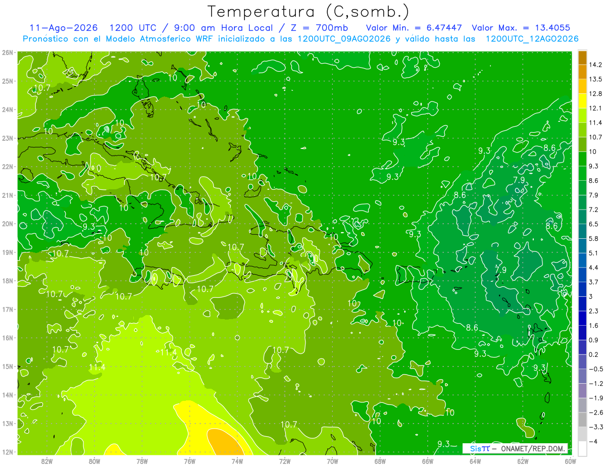
Task: Click 'Valor Max. = 13.4055' in header
Action: click(x=521, y=28)
